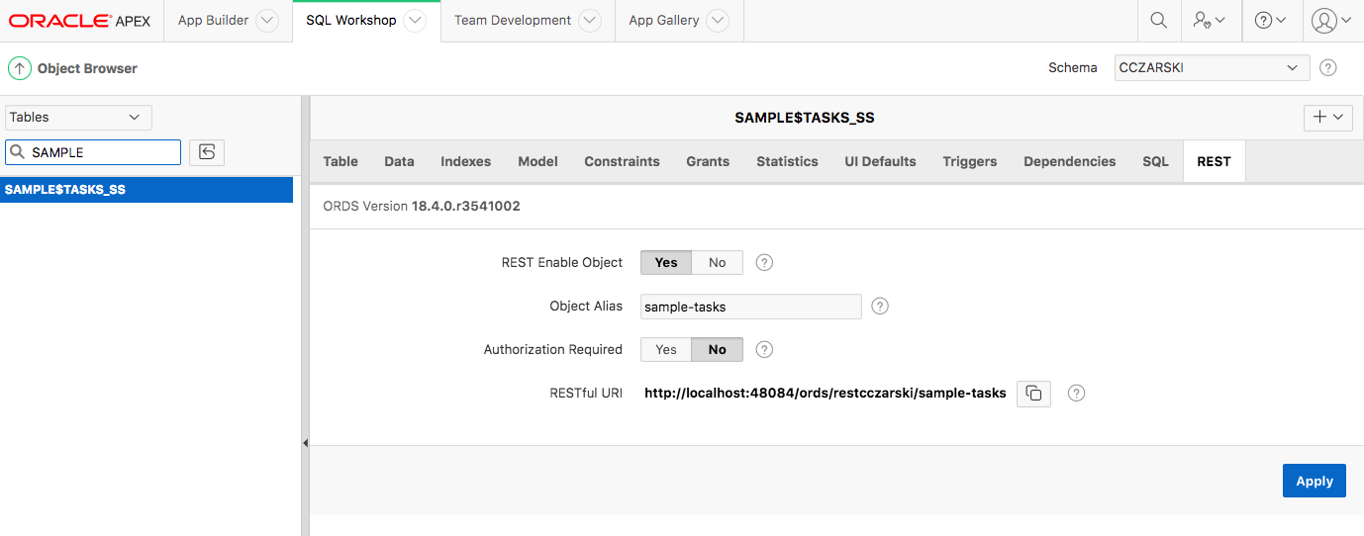Click the refresh icon beside the search box

point(207,152)
